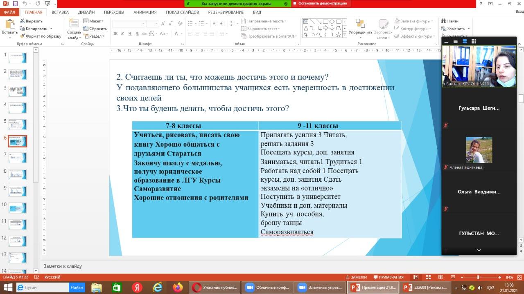Click Stop Sharing (Остановить демонстрацию) button
524x294 pixels.
(320, 3)
